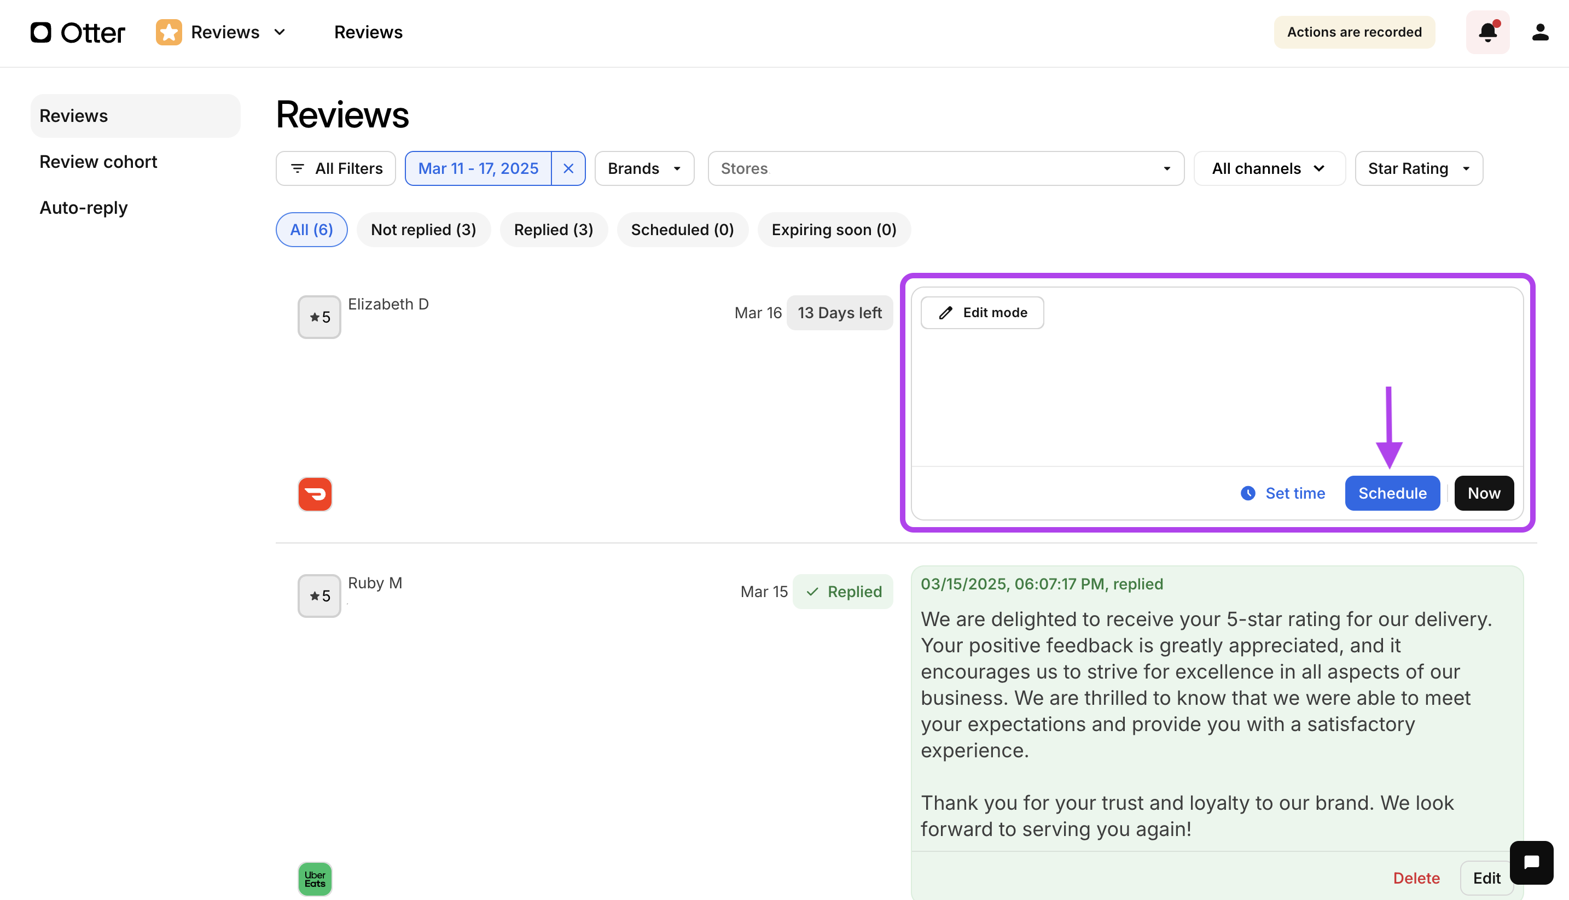Click the reviewer name Ruby M
Screen dimensions: 1569x900
pos(375,583)
